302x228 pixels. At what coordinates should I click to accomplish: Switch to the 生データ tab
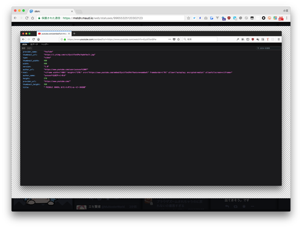pos(34,44)
